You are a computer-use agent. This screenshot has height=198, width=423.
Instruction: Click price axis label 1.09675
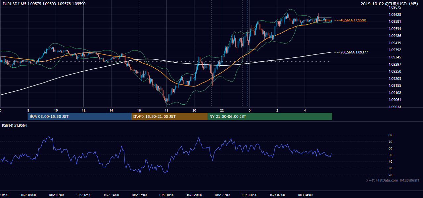point(394,8)
